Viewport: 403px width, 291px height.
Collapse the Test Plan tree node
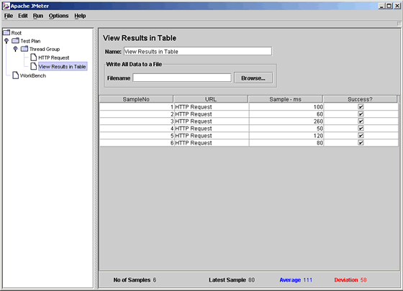[6, 40]
